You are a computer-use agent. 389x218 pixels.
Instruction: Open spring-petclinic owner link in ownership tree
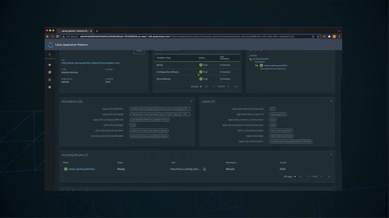(261, 59)
